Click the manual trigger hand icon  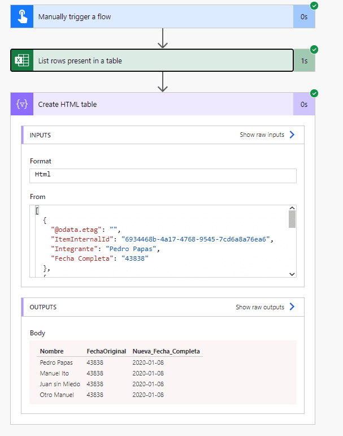(x=22, y=17)
